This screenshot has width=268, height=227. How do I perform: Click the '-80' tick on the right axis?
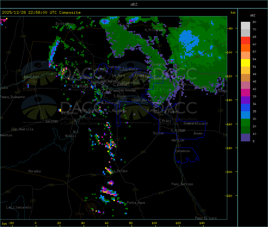tap(230, 28)
